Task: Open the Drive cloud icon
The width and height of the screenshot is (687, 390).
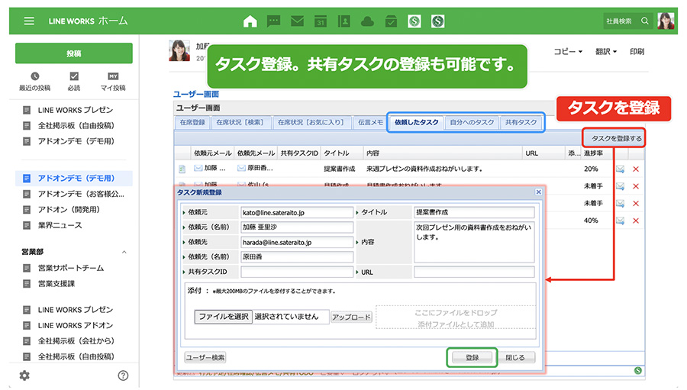Action: [x=367, y=21]
